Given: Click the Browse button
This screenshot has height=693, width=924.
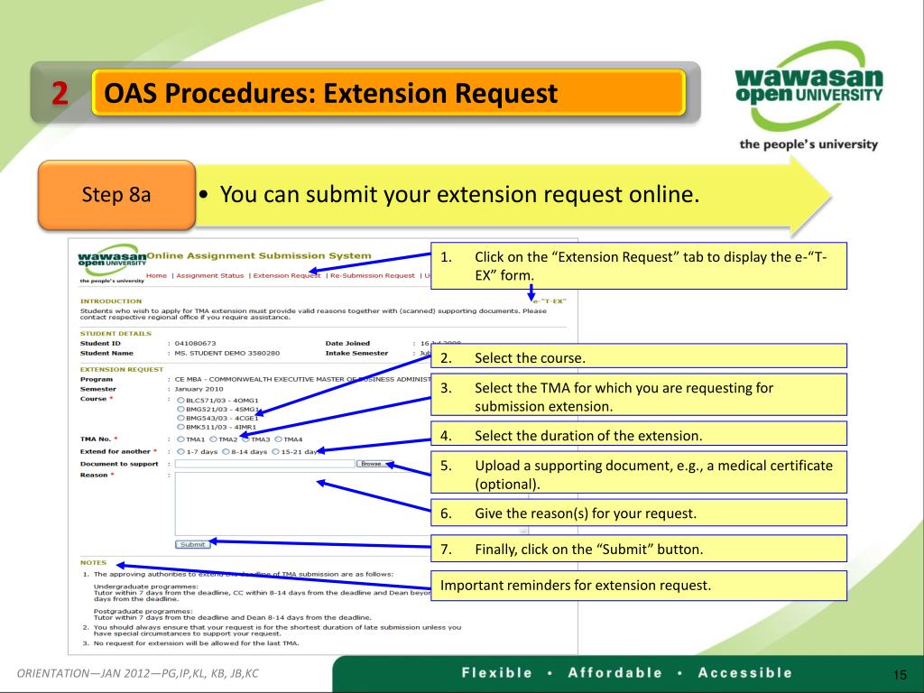Looking at the screenshot, I should (x=374, y=464).
